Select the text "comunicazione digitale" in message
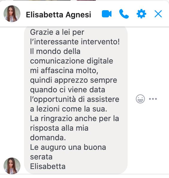The height and width of the screenshot is (178, 169). coord(72,61)
